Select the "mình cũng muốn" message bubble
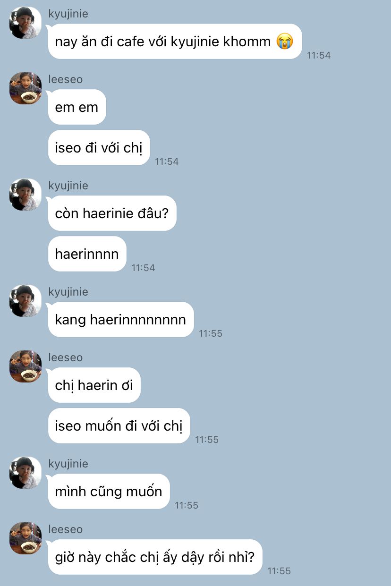 tap(109, 492)
